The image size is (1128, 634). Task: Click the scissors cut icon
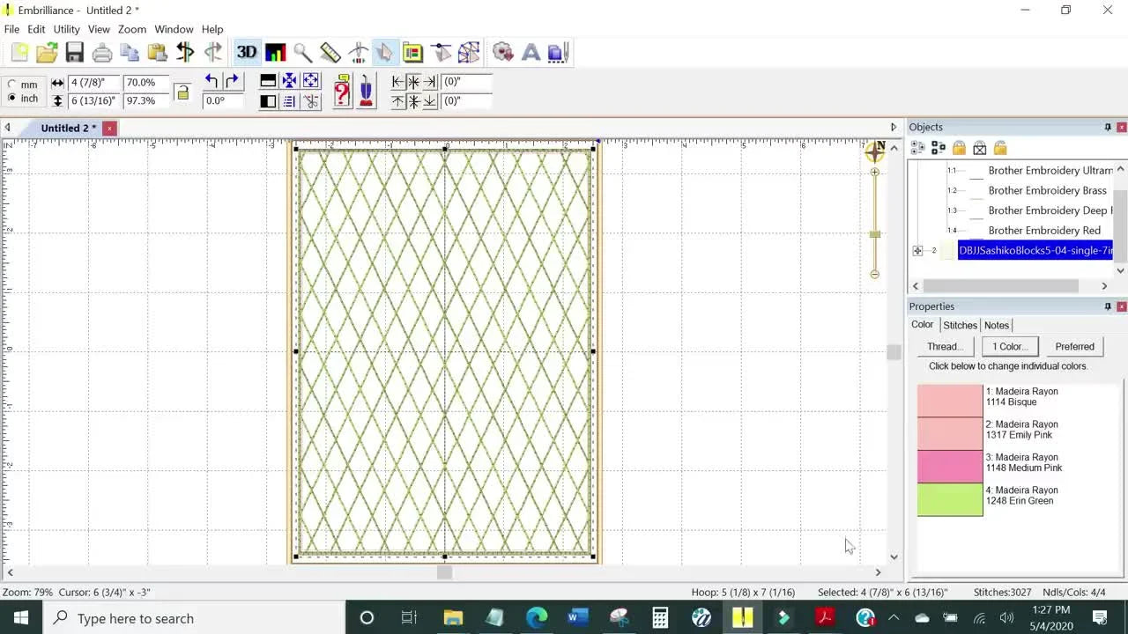[x=310, y=101]
